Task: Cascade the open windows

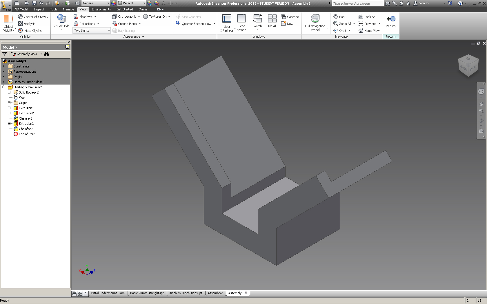Action: tap(290, 17)
